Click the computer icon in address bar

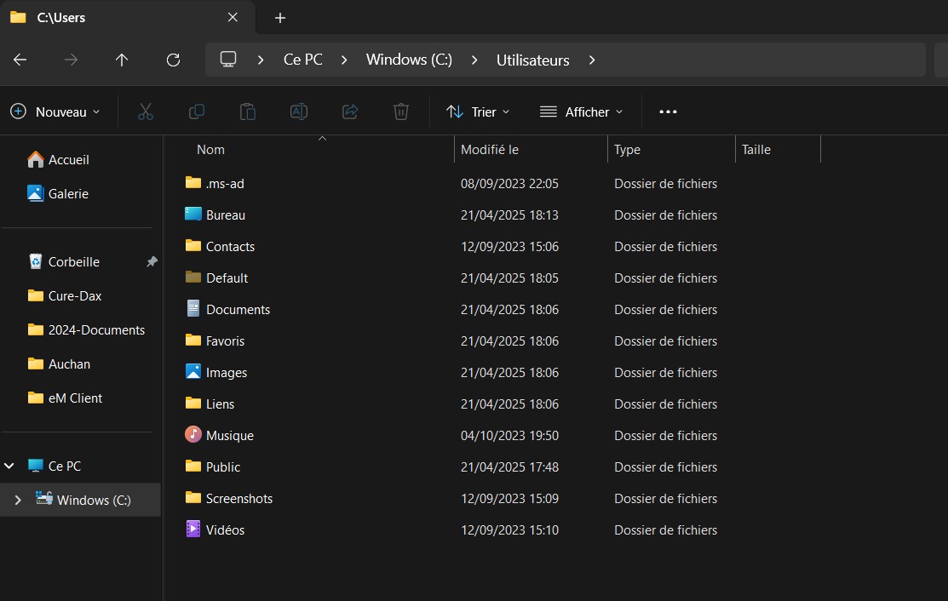pos(228,60)
